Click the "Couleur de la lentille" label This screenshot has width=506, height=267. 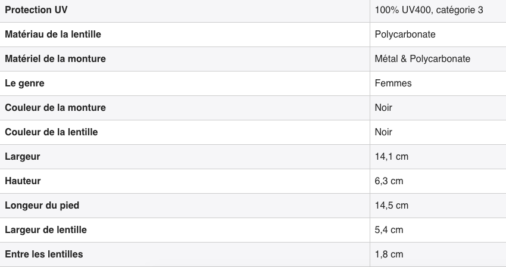[51, 132]
